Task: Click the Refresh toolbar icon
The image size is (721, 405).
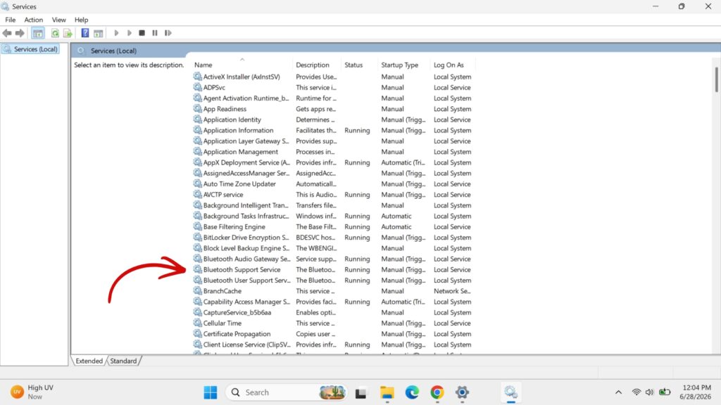Action: [55, 33]
